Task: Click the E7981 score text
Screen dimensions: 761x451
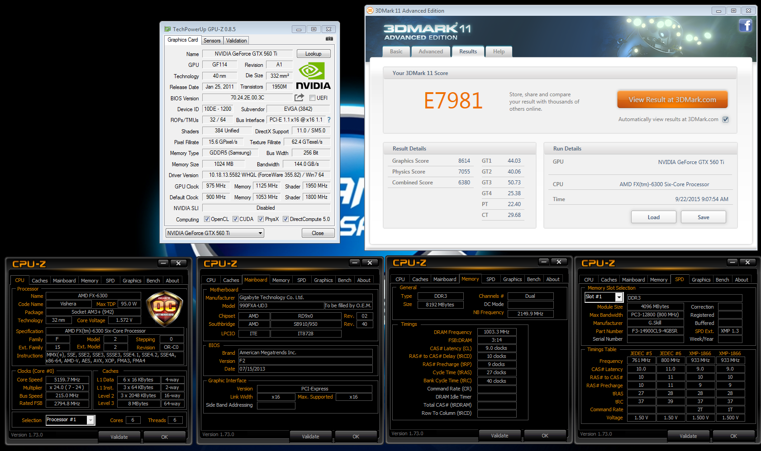Action: [x=453, y=100]
